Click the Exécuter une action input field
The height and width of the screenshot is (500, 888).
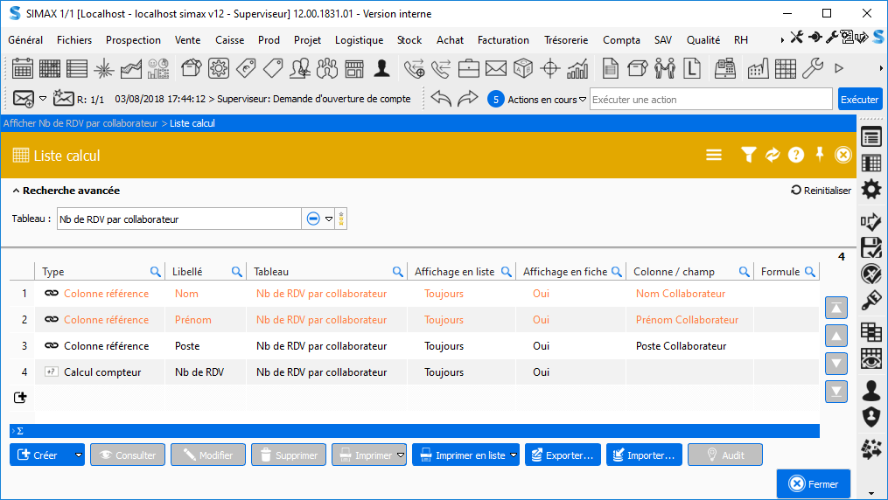point(710,100)
